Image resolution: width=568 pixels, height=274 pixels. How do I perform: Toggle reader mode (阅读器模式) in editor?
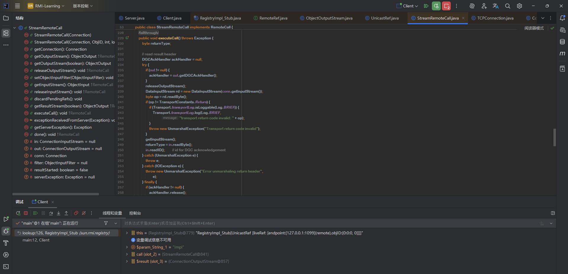534,28
